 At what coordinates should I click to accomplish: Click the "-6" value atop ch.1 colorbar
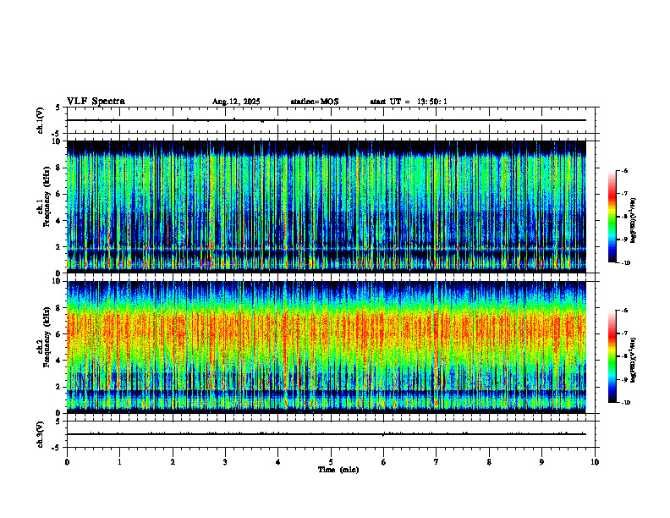click(624, 170)
